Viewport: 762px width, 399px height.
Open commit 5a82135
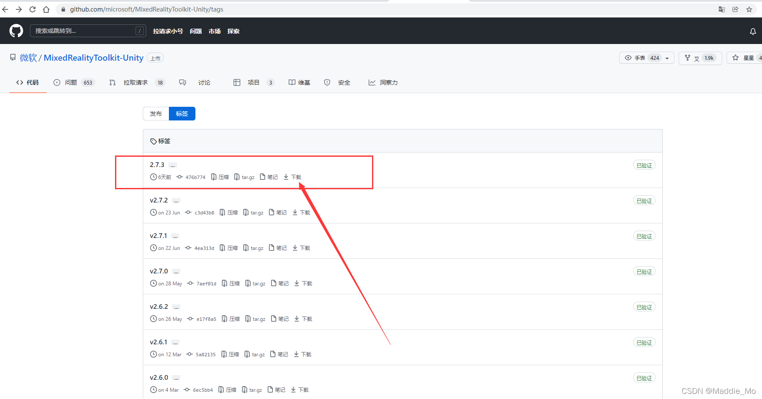201,355
